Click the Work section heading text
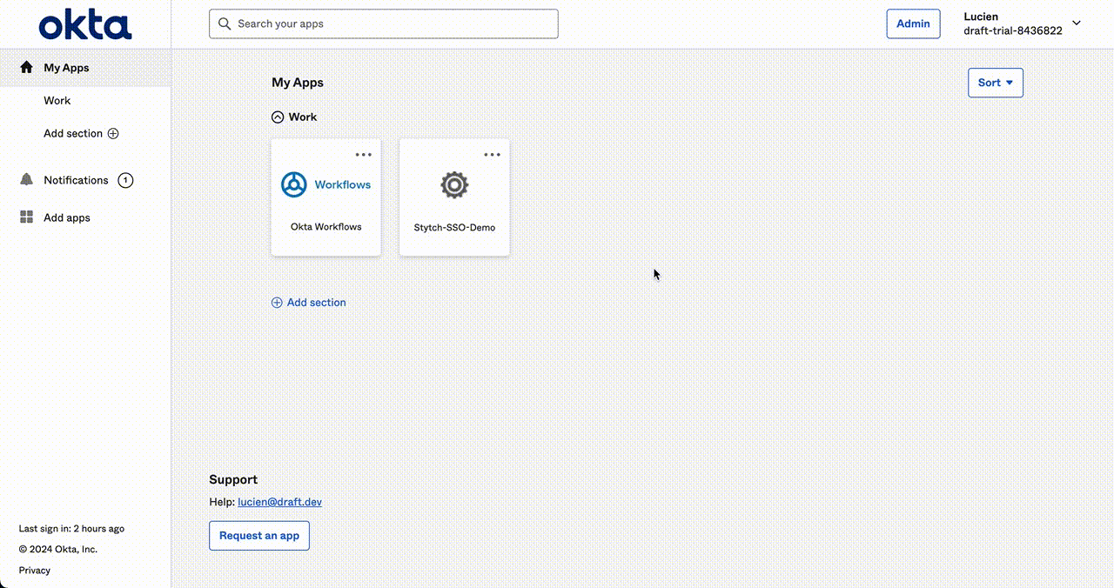1114x588 pixels. pyautogui.click(x=303, y=117)
